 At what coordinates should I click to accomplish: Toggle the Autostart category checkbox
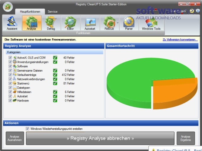(10, 96)
